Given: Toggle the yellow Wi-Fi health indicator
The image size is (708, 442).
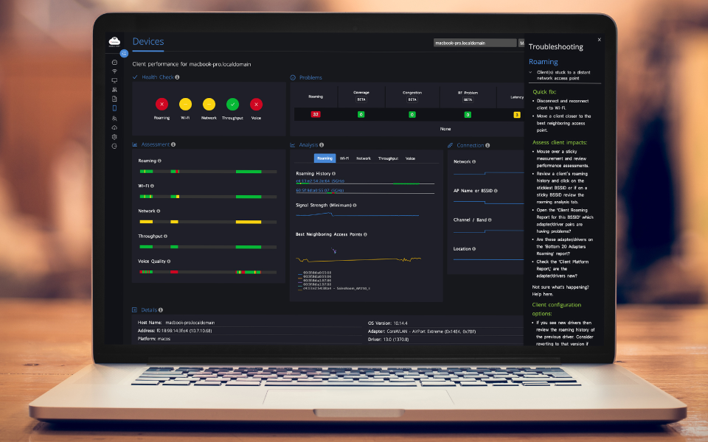Looking at the screenshot, I should coord(184,105).
